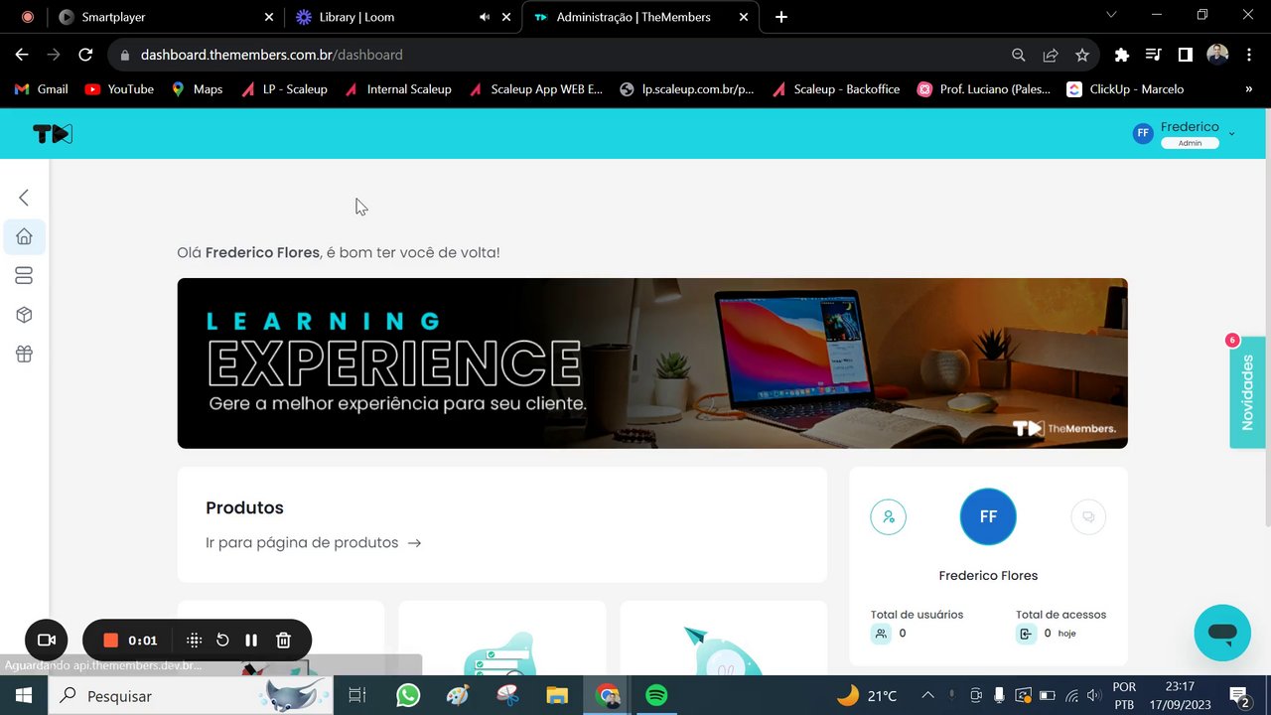Go back in browser history
The image size is (1271, 715).
22,55
